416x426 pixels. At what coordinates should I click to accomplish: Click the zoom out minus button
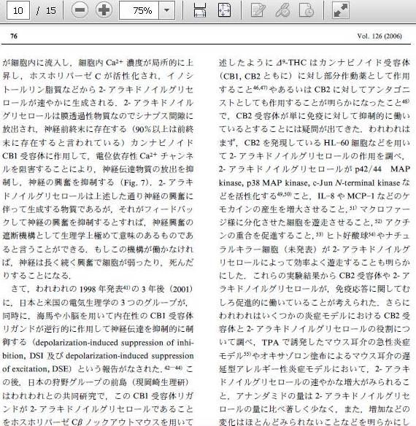coord(80,10)
